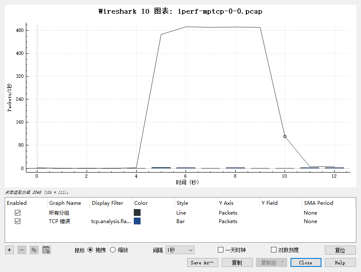Viewport: 361px width, 272px height.
Task: Disable the 所有分组 graph checkbox
Action: coord(17,212)
